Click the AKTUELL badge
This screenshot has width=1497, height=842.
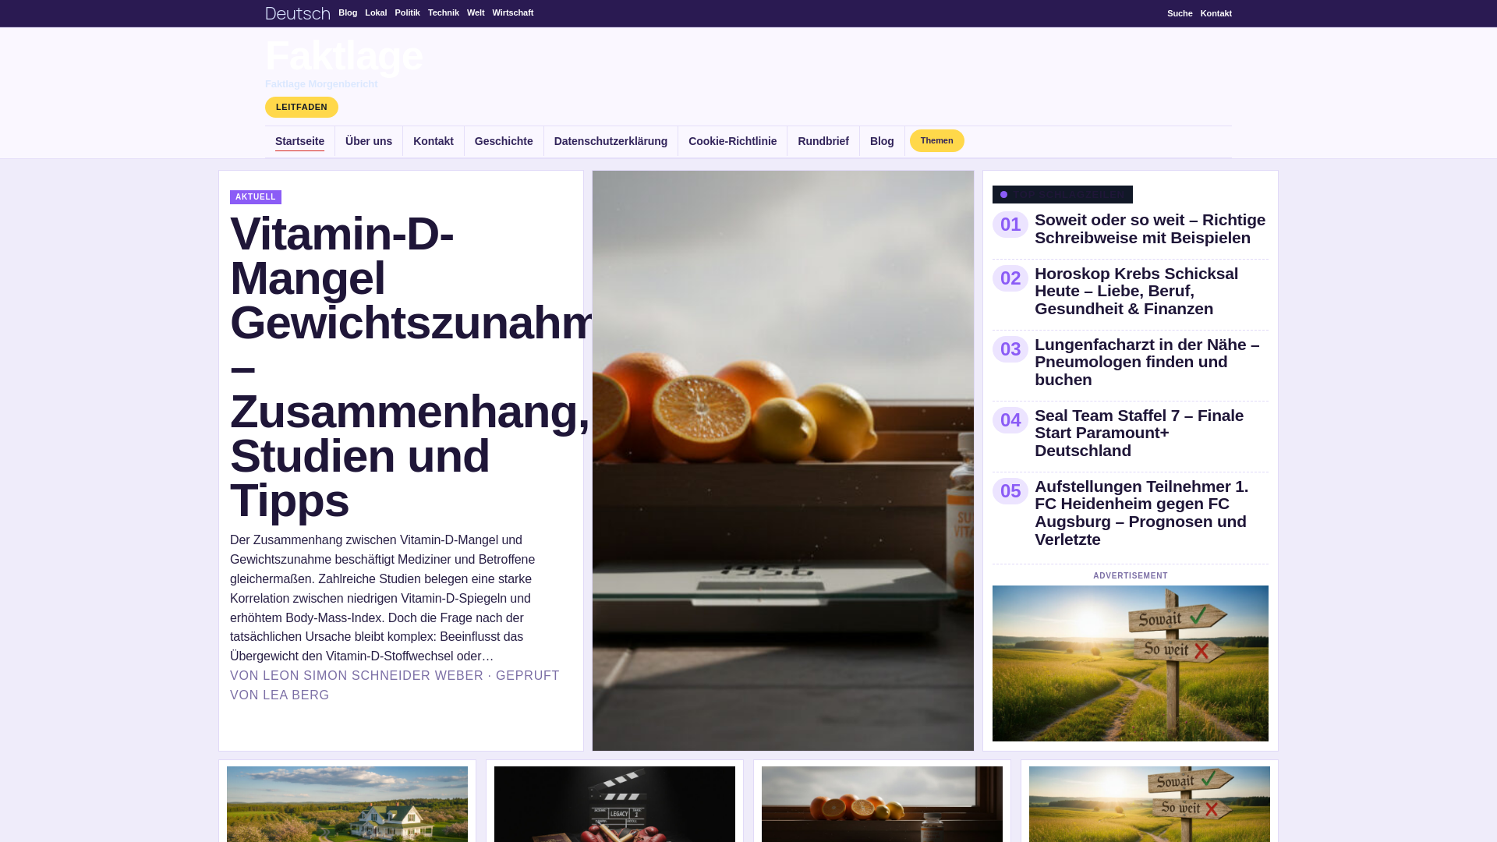click(256, 197)
